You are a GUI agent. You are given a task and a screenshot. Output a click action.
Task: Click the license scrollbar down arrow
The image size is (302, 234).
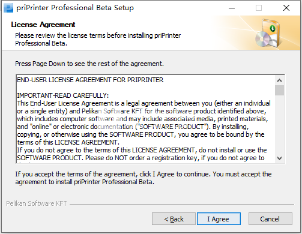(x=280, y=158)
